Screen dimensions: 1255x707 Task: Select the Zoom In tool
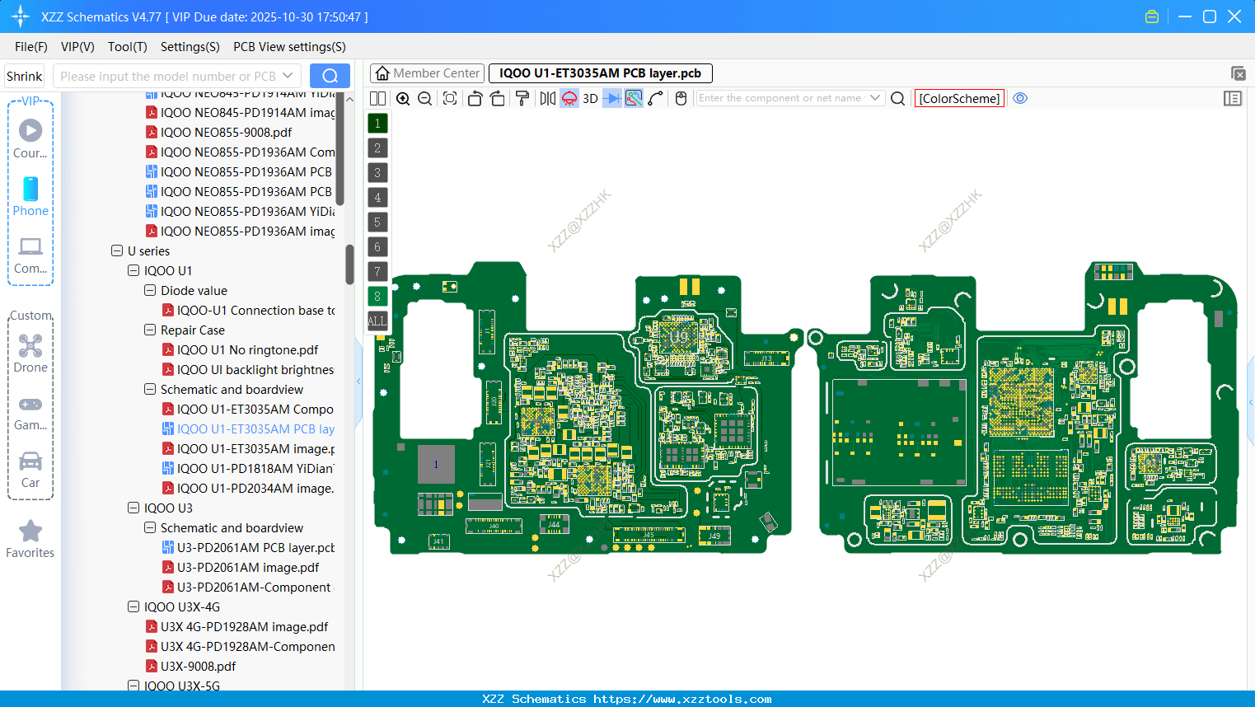pos(403,98)
